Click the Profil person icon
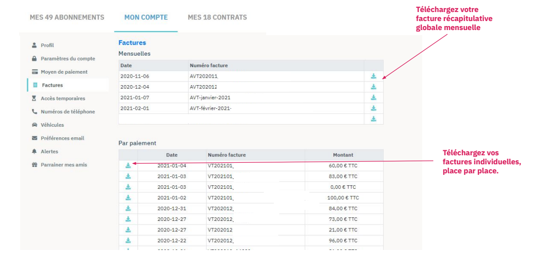The height and width of the screenshot is (261, 533). point(34,45)
